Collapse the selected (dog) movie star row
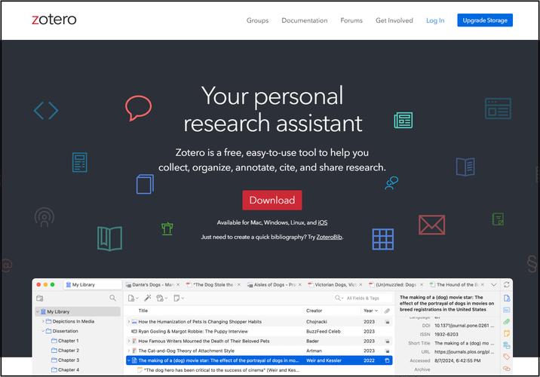The image size is (540, 377). click(129, 360)
